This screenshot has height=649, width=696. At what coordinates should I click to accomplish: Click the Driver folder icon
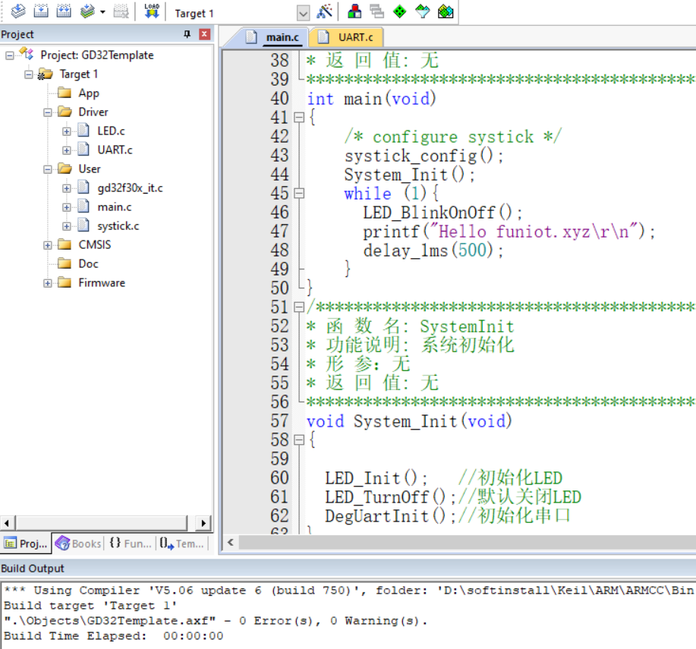[x=65, y=112]
